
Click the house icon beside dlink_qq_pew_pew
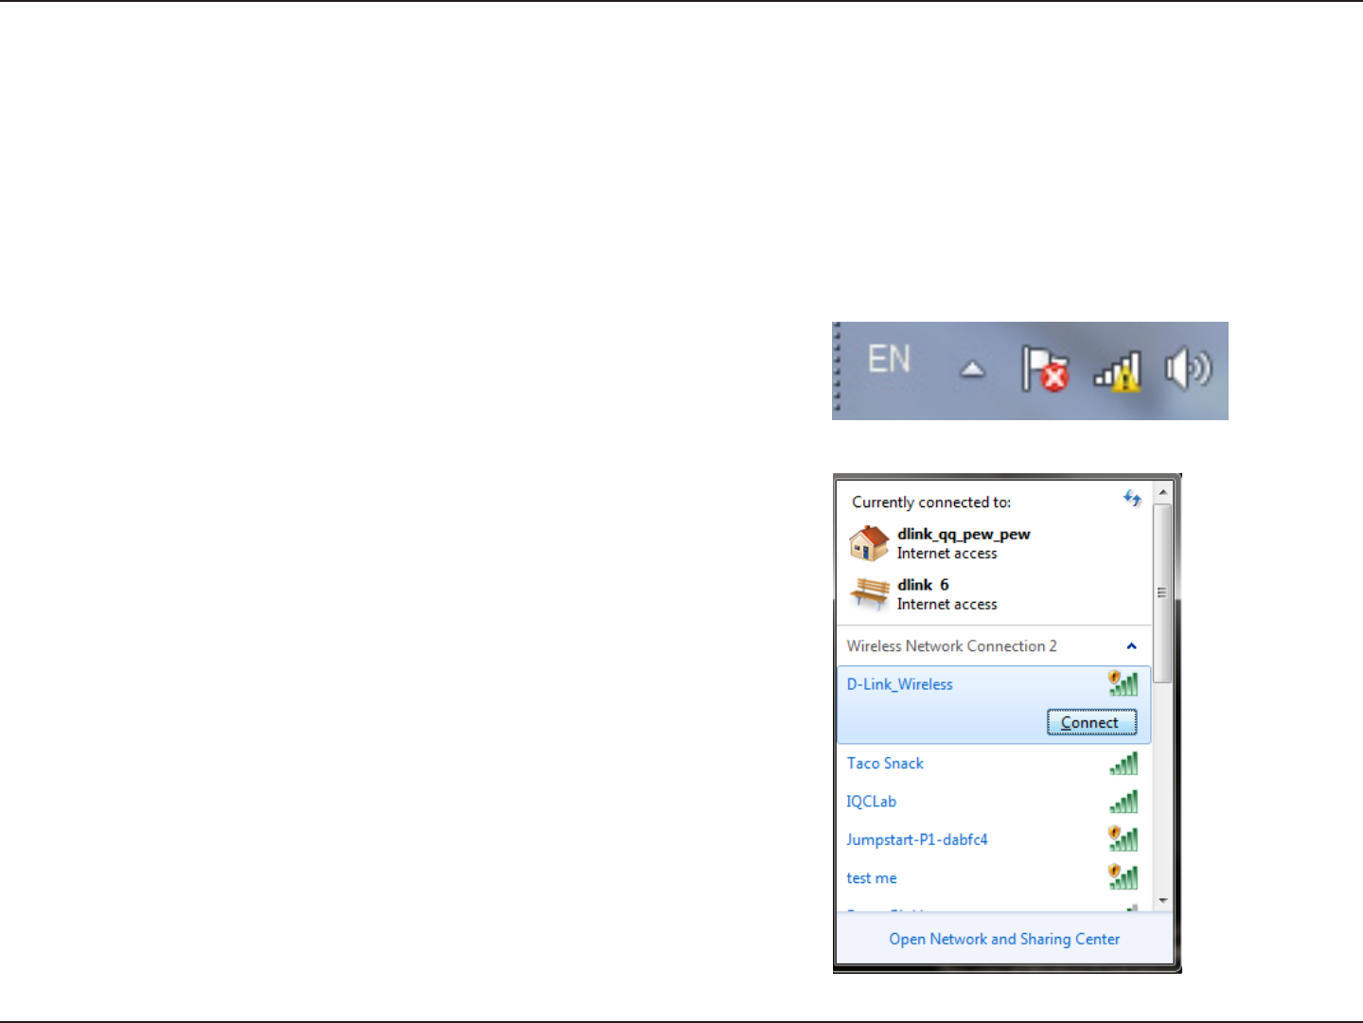click(868, 543)
